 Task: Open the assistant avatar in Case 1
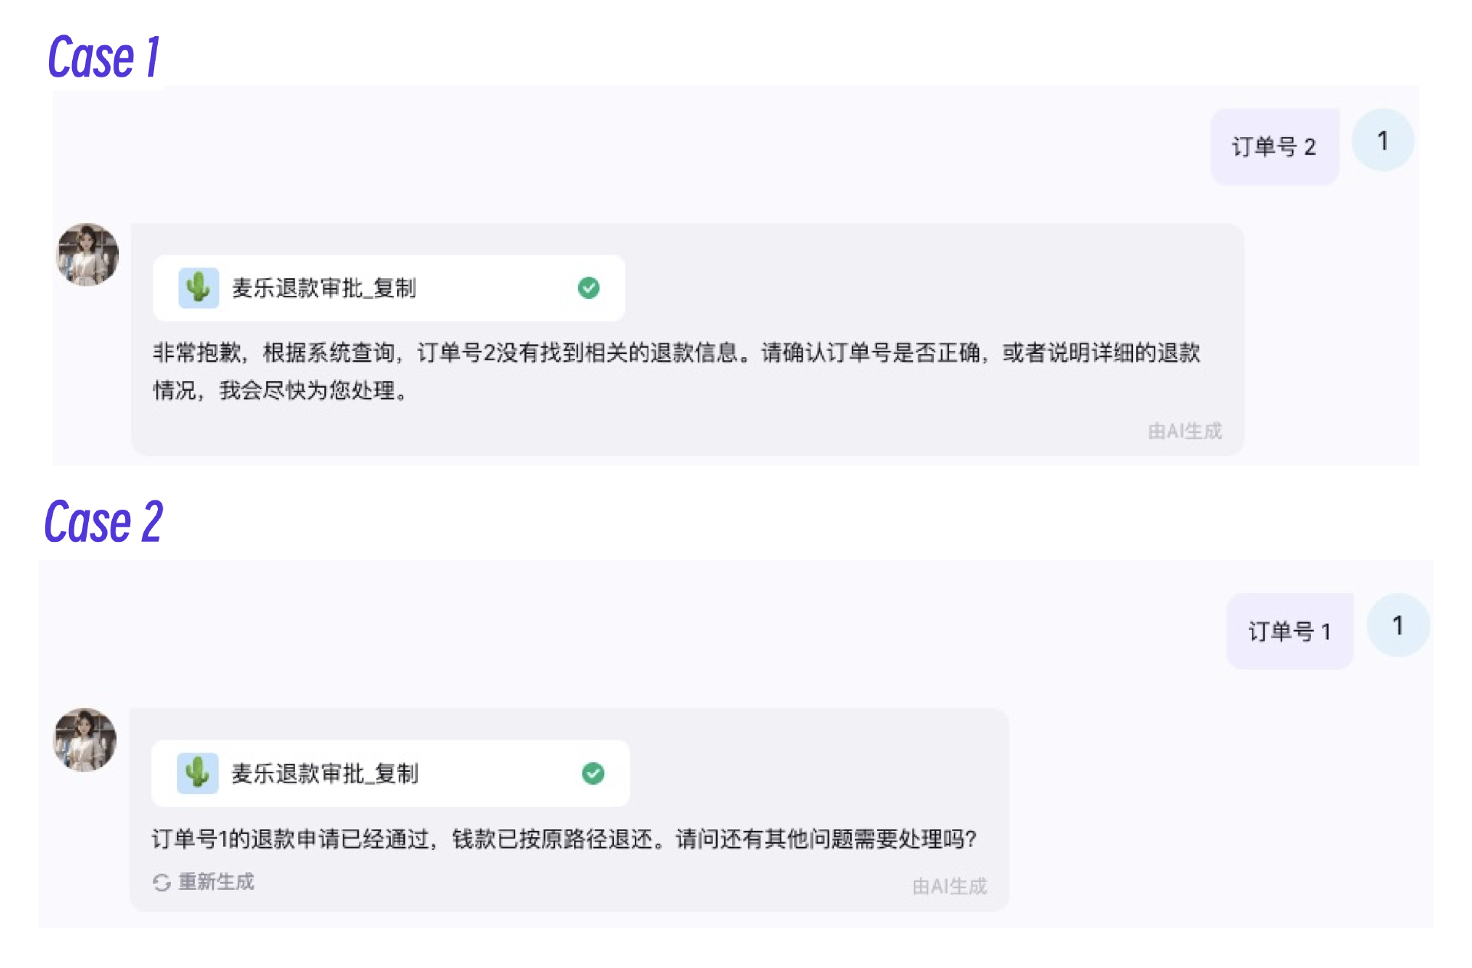(x=88, y=254)
